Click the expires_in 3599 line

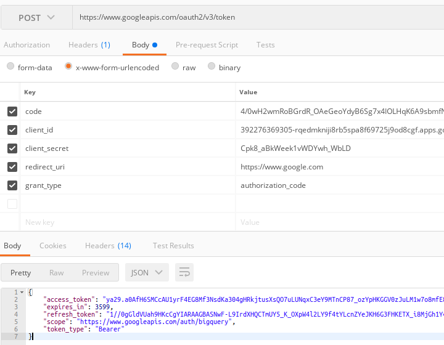pyautogui.click(x=78, y=307)
